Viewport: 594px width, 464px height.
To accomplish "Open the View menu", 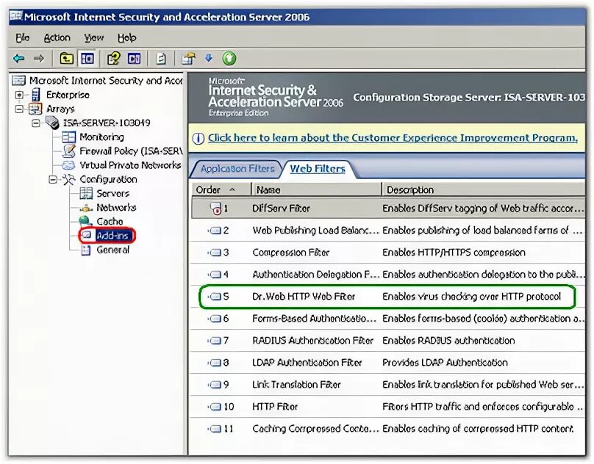I will pyautogui.click(x=93, y=38).
